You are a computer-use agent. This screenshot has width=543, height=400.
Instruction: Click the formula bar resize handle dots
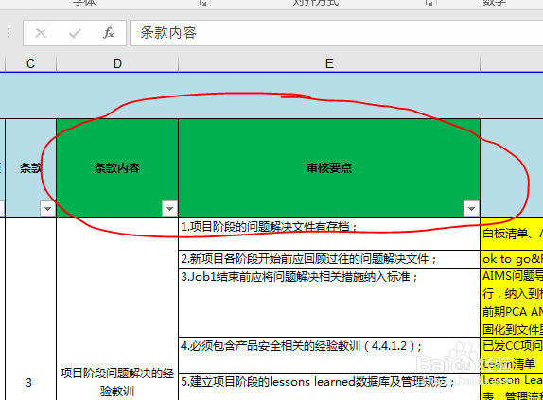(9, 33)
